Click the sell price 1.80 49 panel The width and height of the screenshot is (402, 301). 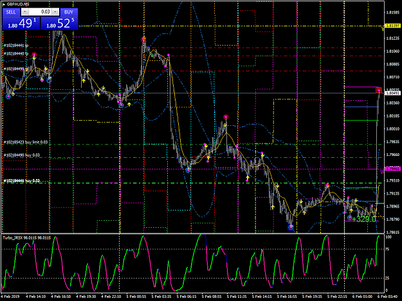21,23
